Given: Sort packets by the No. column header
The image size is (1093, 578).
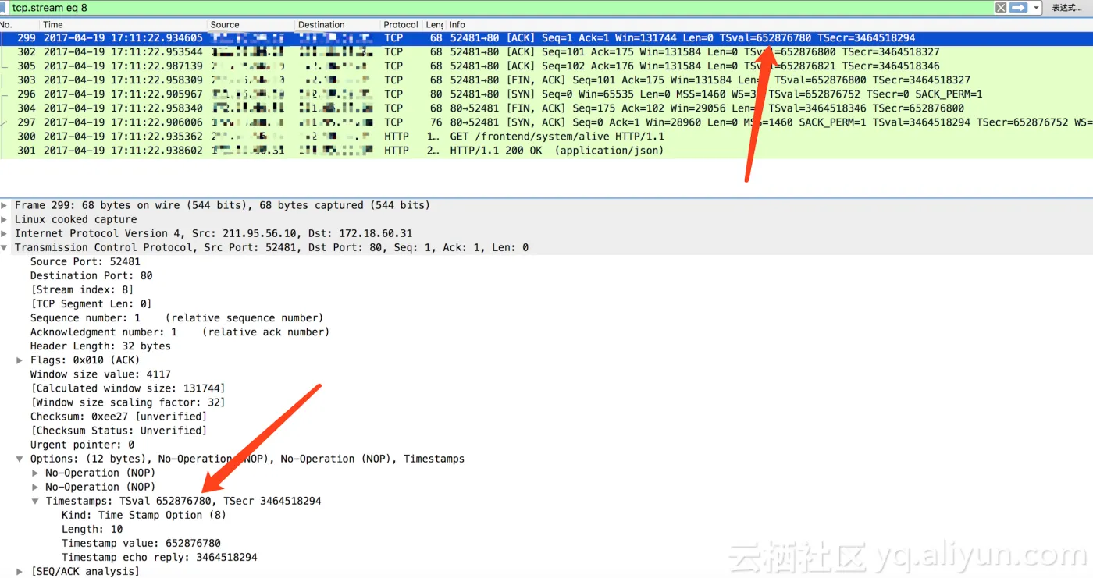Looking at the screenshot, I should coord(6,25).
